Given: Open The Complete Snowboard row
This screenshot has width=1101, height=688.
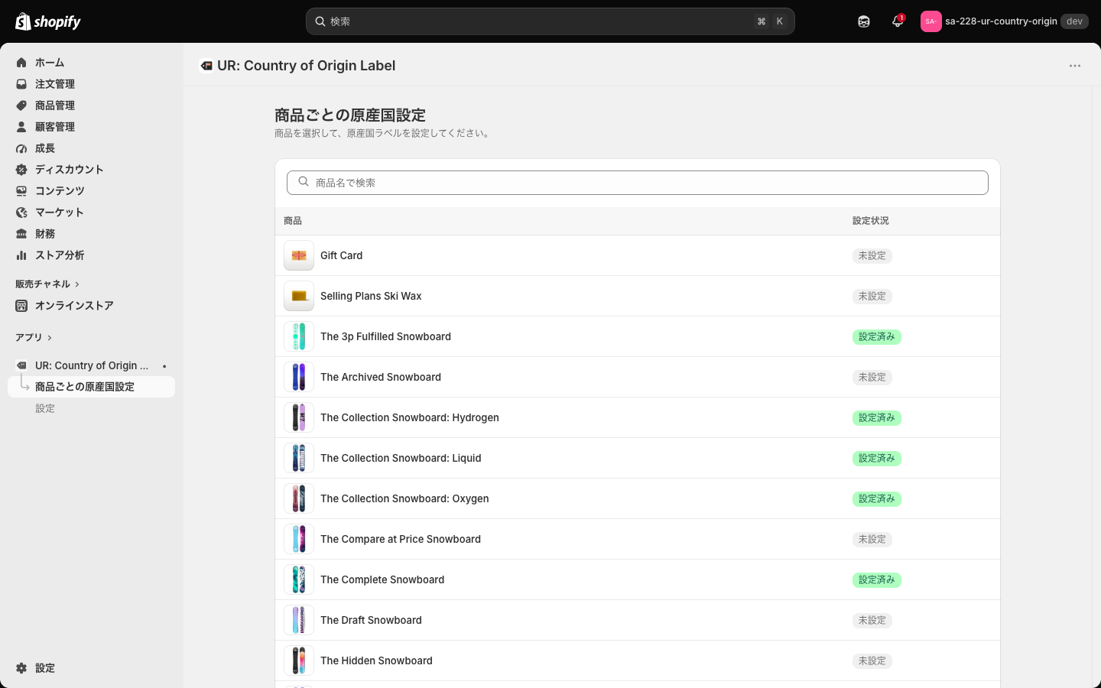Looking at the screenshot, I should [x=638, y=579].
